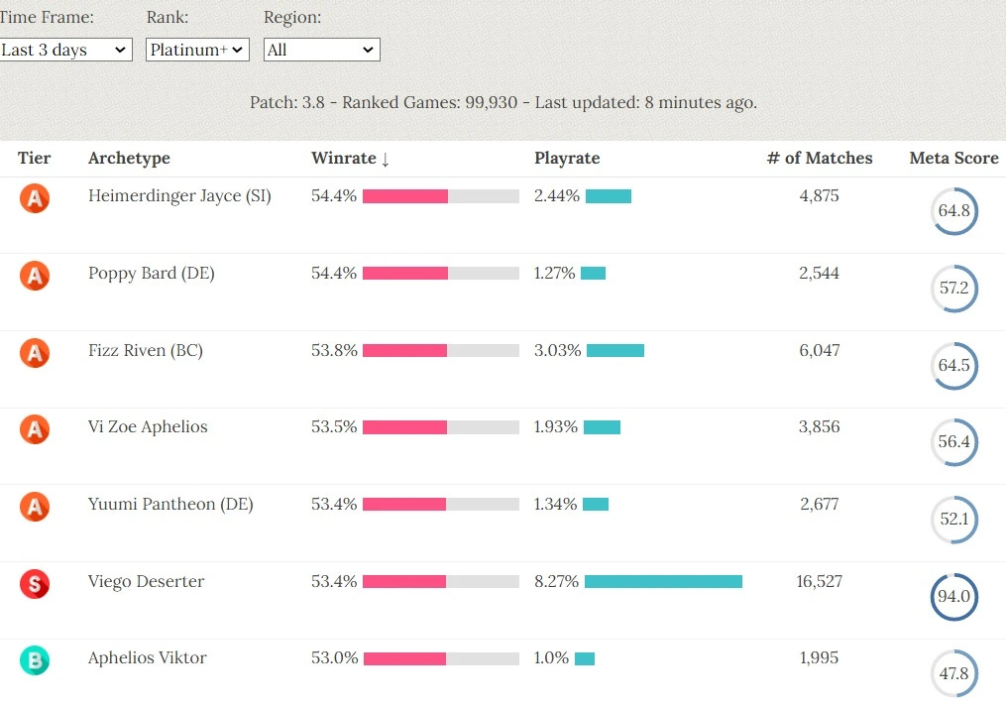Open the Aphelios Viktor archetype
The height and width of the screenshot is (705, 1006).
point(148,658)
